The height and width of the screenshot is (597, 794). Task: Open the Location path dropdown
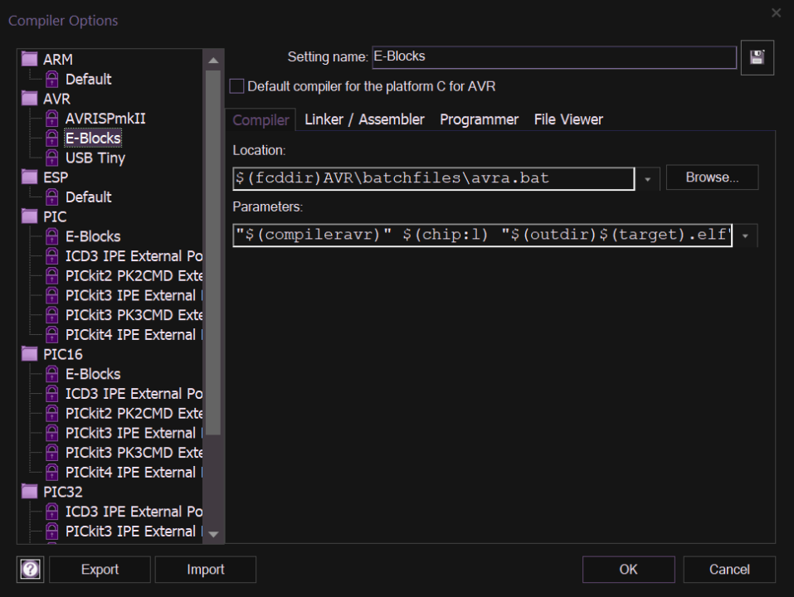647,177
